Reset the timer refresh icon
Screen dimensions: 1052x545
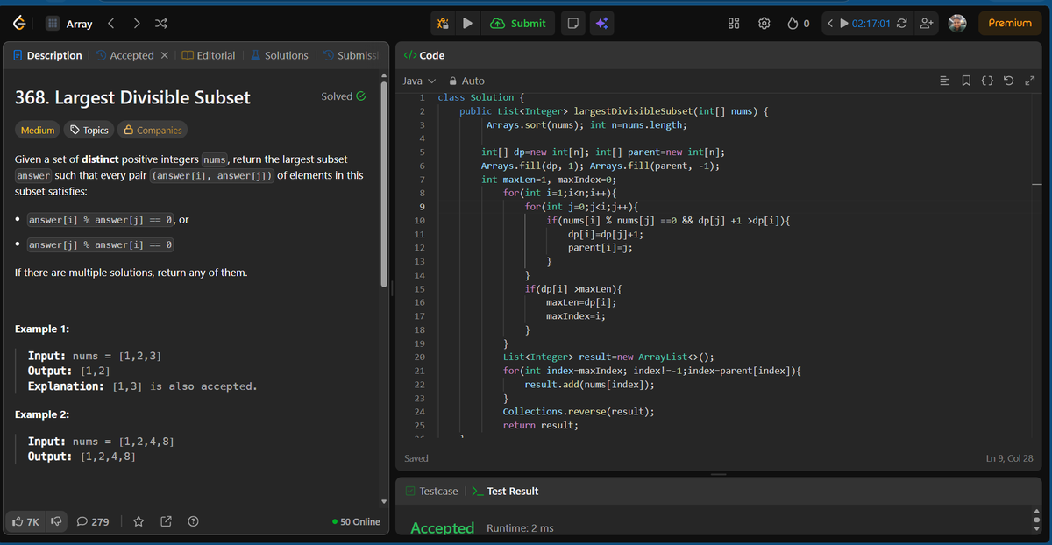(903, 24)
